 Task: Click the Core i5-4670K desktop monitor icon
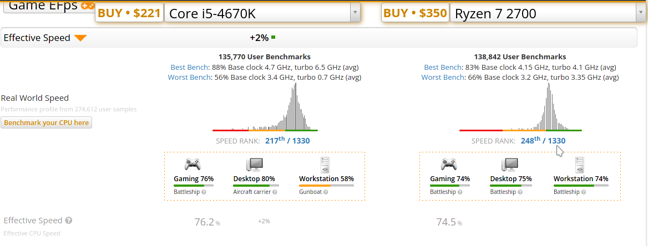255,165
